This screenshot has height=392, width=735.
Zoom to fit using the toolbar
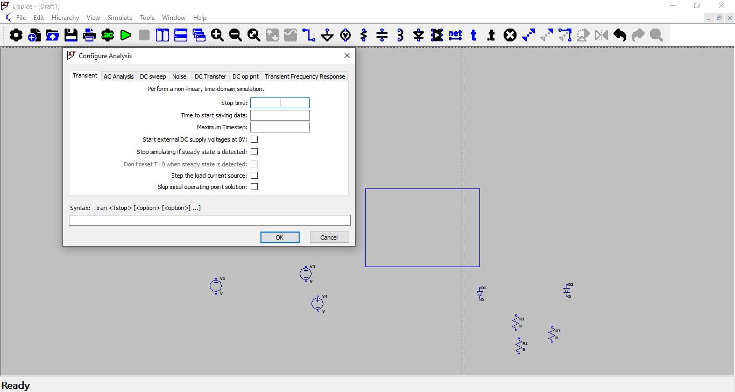coord(254,36)
